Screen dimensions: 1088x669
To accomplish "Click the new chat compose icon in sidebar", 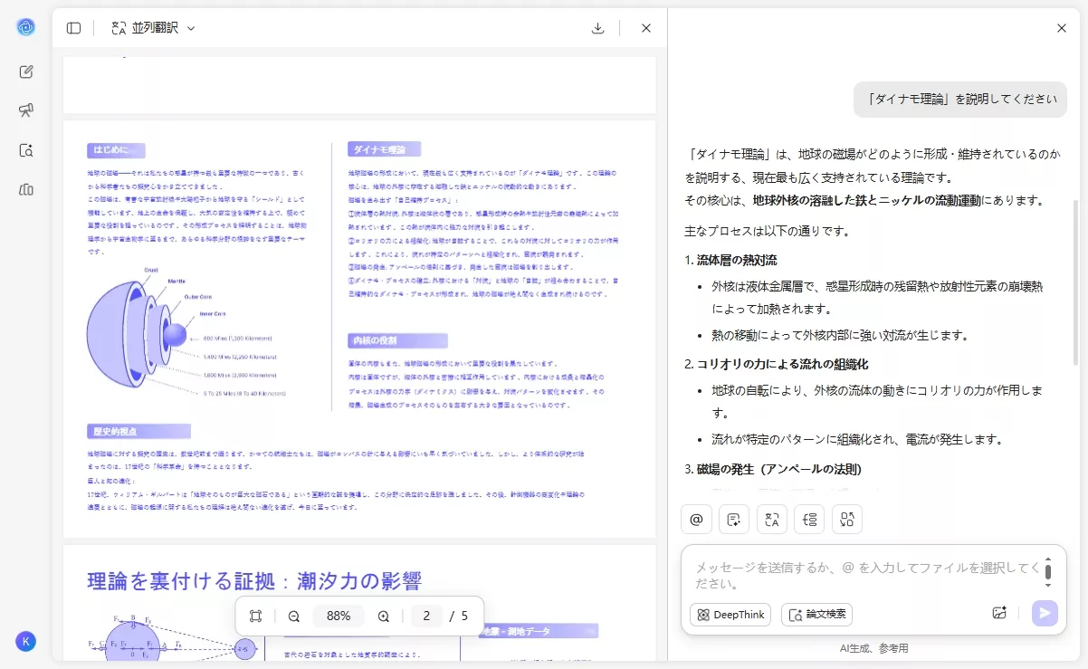I will point(26,72).
